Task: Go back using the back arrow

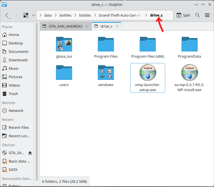Action: tap(7, 15)
